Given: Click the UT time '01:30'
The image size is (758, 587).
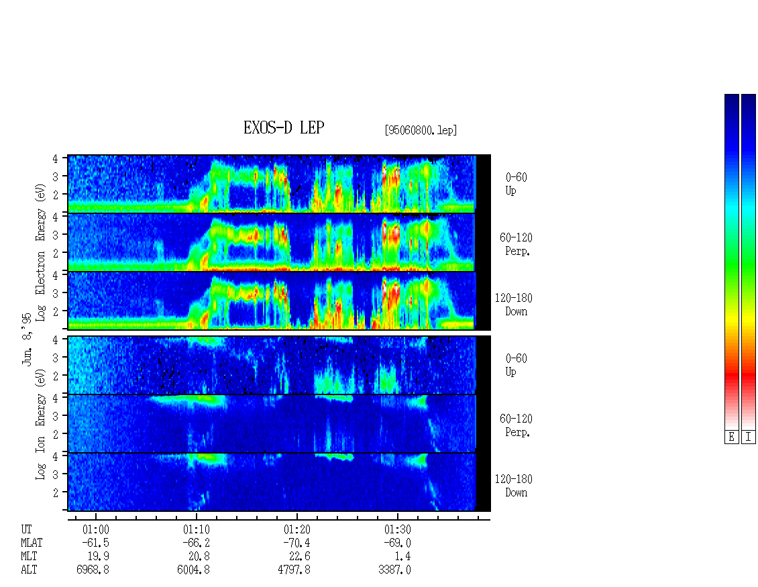Looking at the screenshot, I should 397,529.
